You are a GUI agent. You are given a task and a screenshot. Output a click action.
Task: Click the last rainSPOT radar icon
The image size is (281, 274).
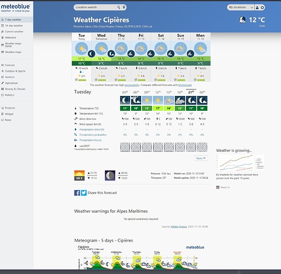pyautogui.click(x=202, y=147)
